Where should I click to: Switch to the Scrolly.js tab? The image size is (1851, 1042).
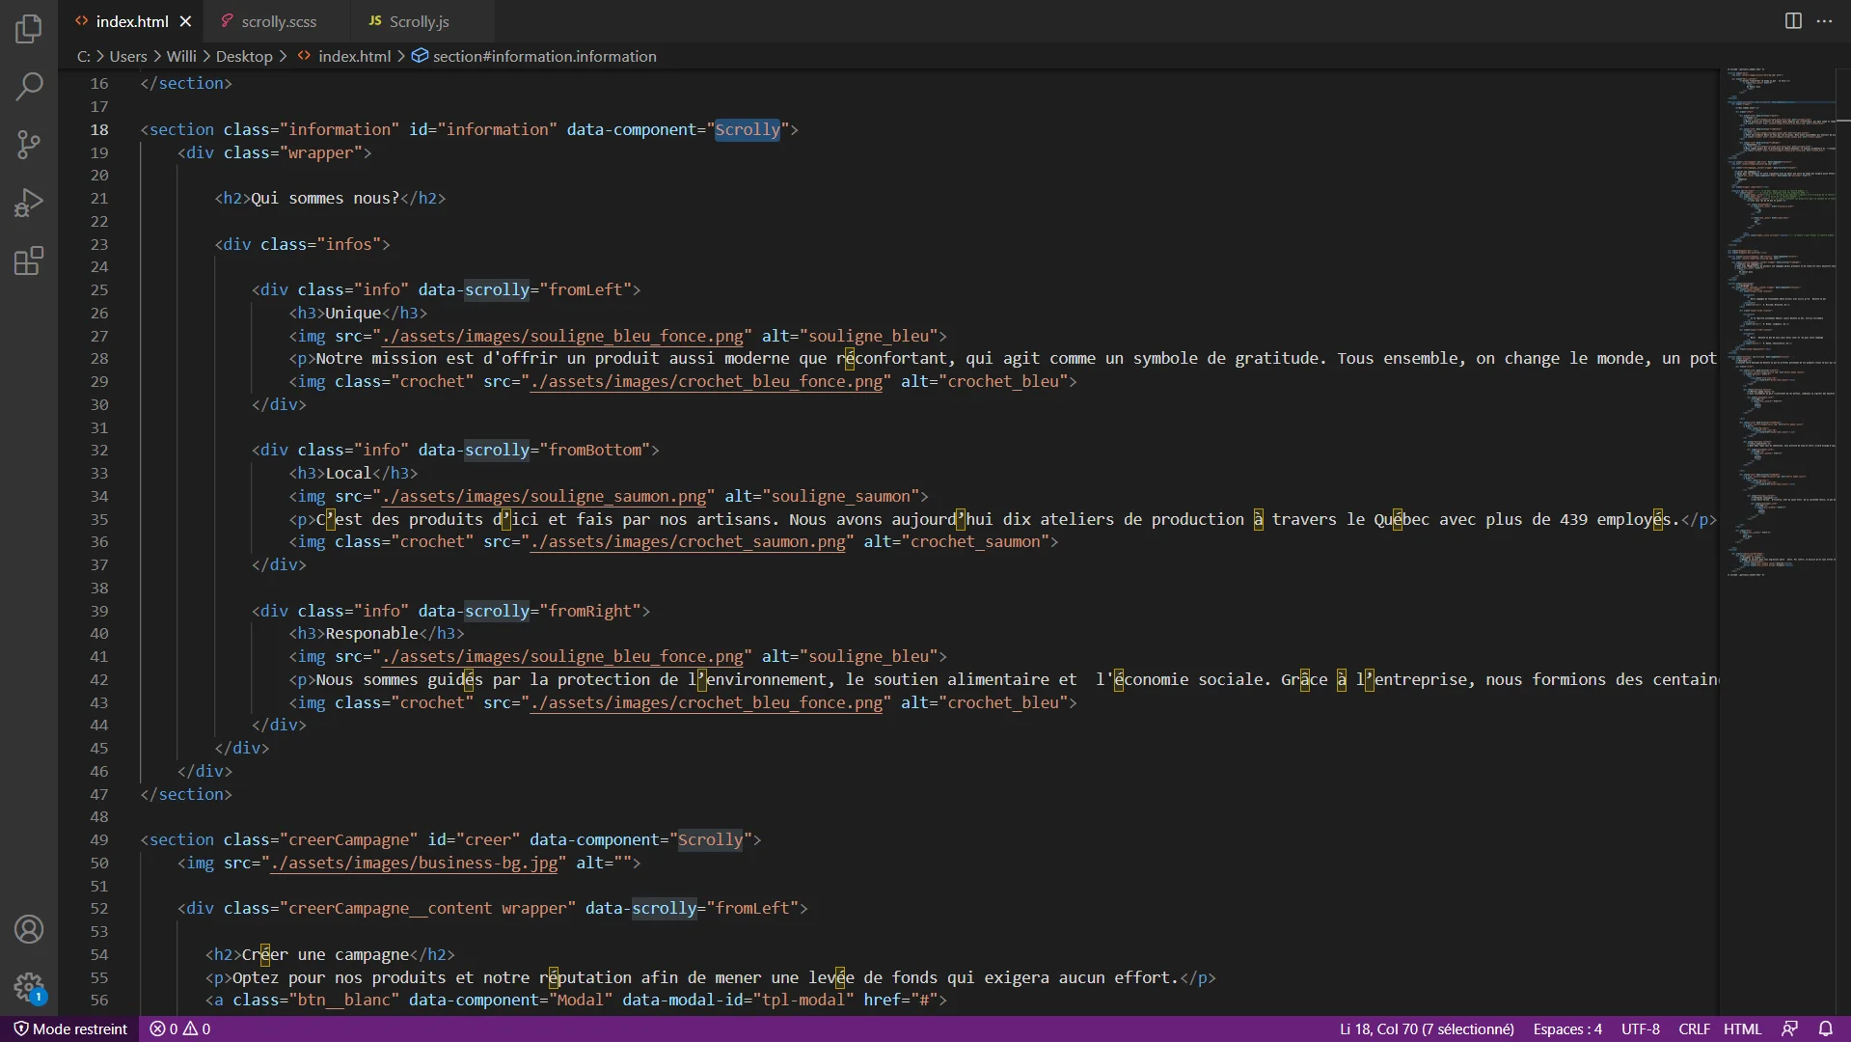419,21
